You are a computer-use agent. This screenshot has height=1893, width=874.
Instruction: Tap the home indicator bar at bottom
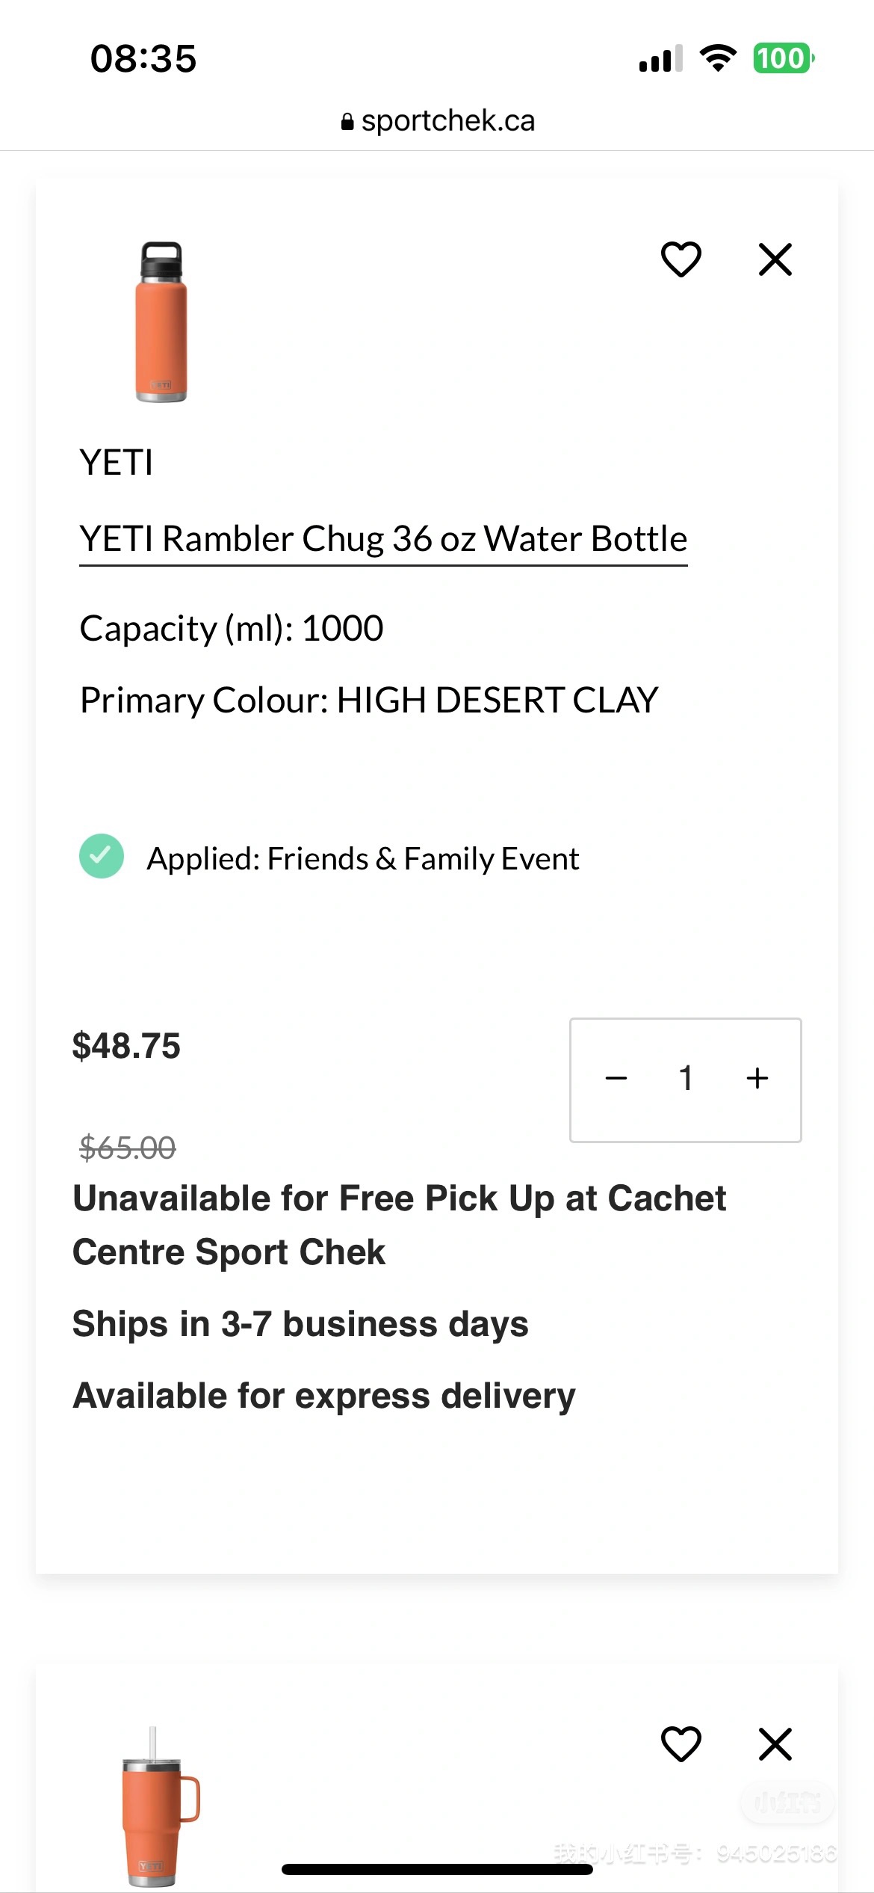click(437, 1869)
